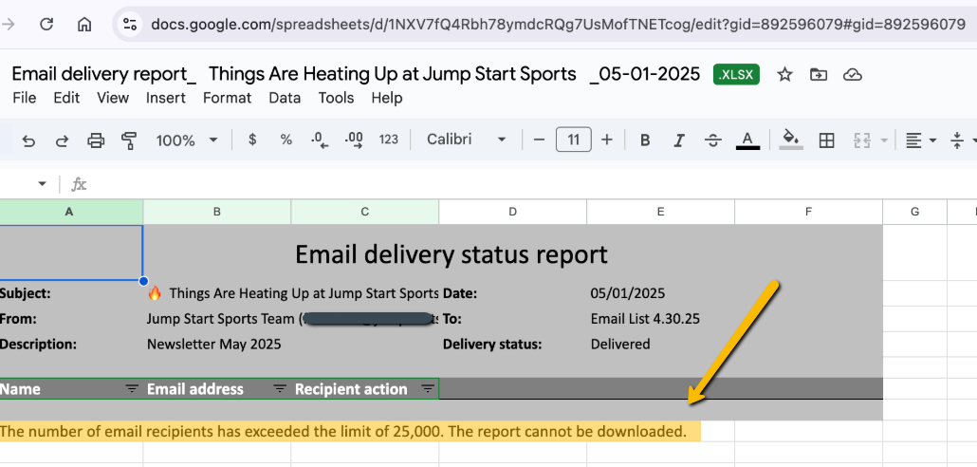Redo the last action
Image resolution: width=977 pixels, height=467 pixels.
coord(62,140)
